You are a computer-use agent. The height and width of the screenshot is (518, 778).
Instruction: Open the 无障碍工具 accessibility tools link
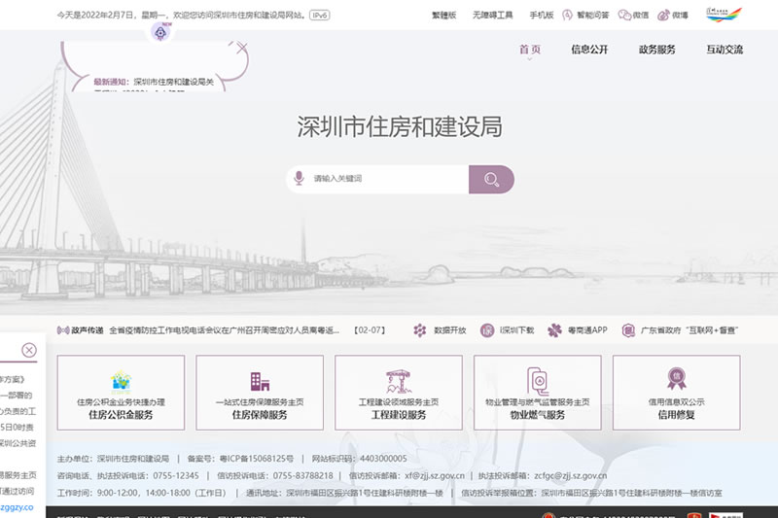click(x=492, y=16)
